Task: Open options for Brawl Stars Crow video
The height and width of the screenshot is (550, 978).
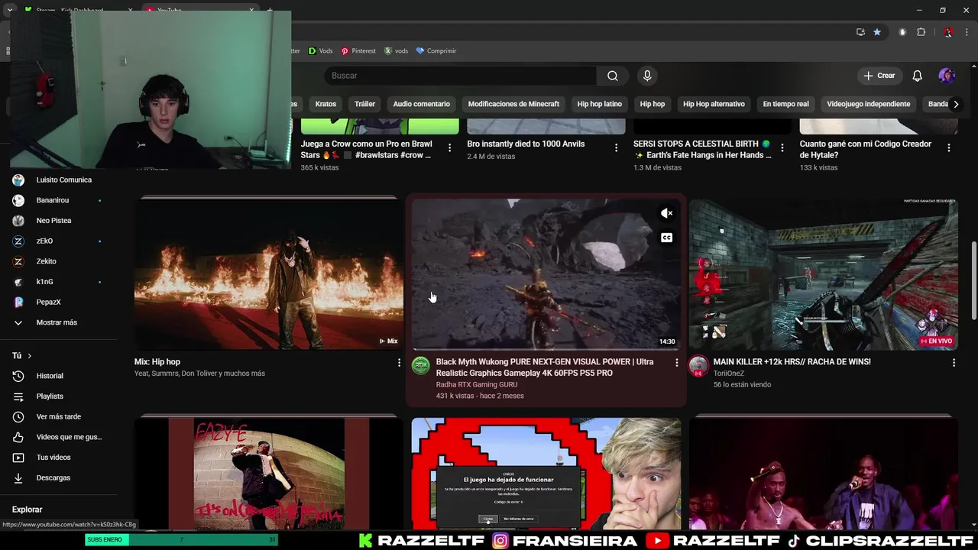Action: [x=449, y=148]
